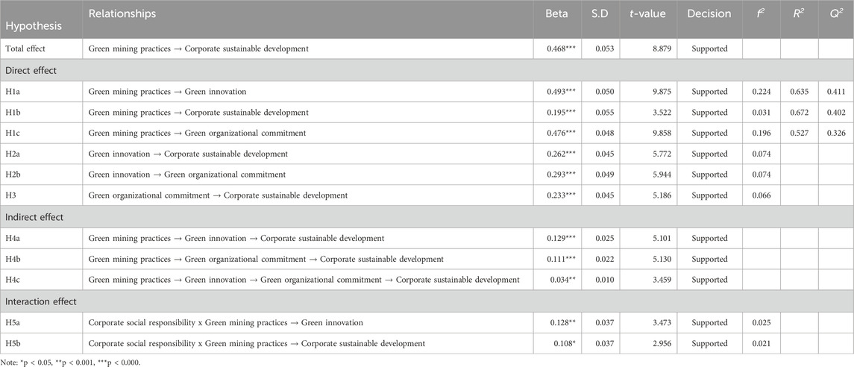Select R² value 0.672

click(799, 113)
